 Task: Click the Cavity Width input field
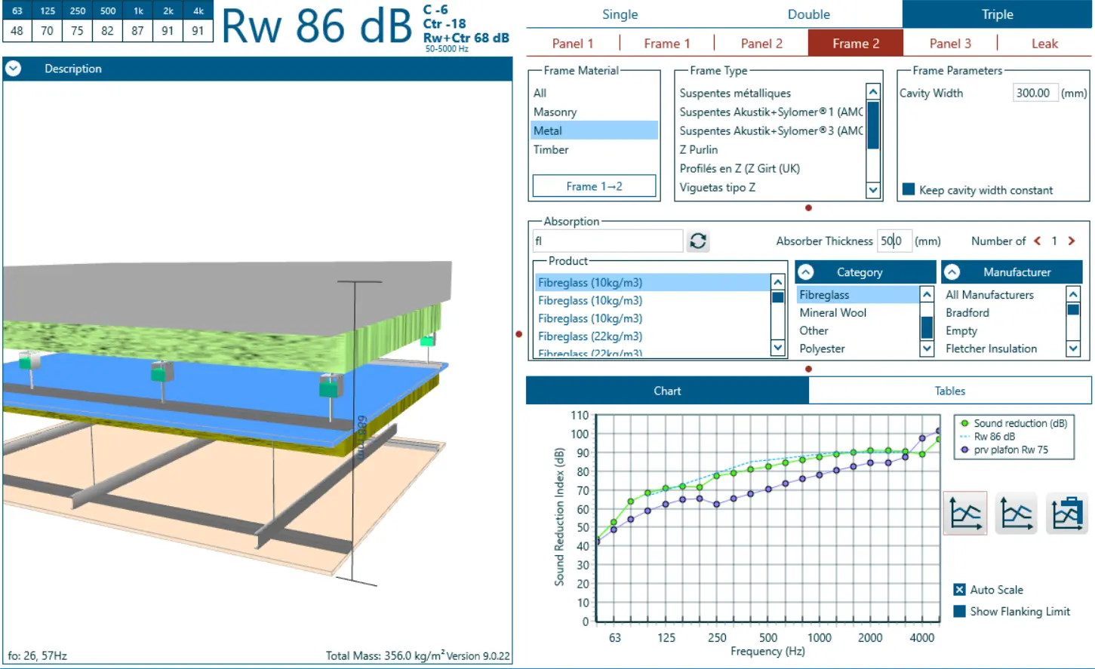(1034, 93)
